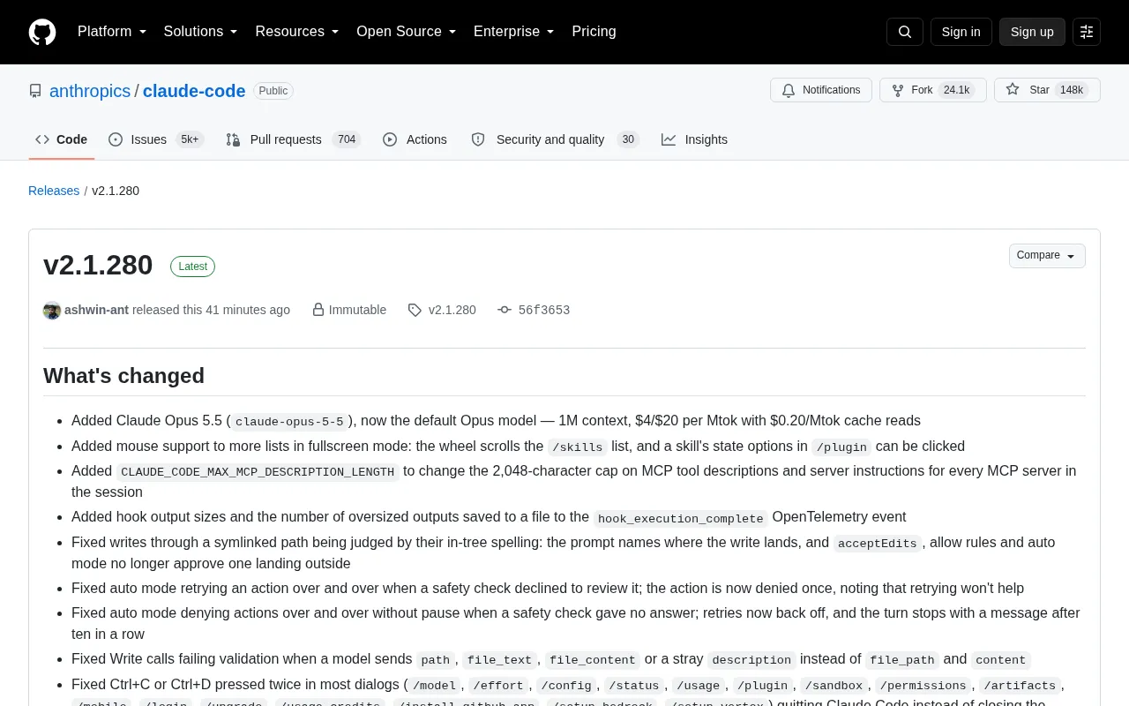Click ashwin-ant's avatar image

52,310
